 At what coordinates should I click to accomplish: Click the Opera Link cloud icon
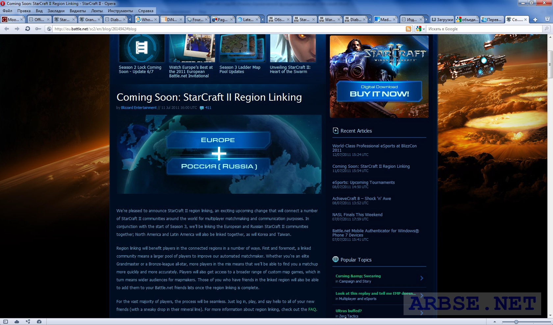[x=17, y=322]
